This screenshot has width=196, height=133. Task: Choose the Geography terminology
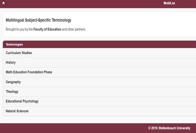pos(13,82)
